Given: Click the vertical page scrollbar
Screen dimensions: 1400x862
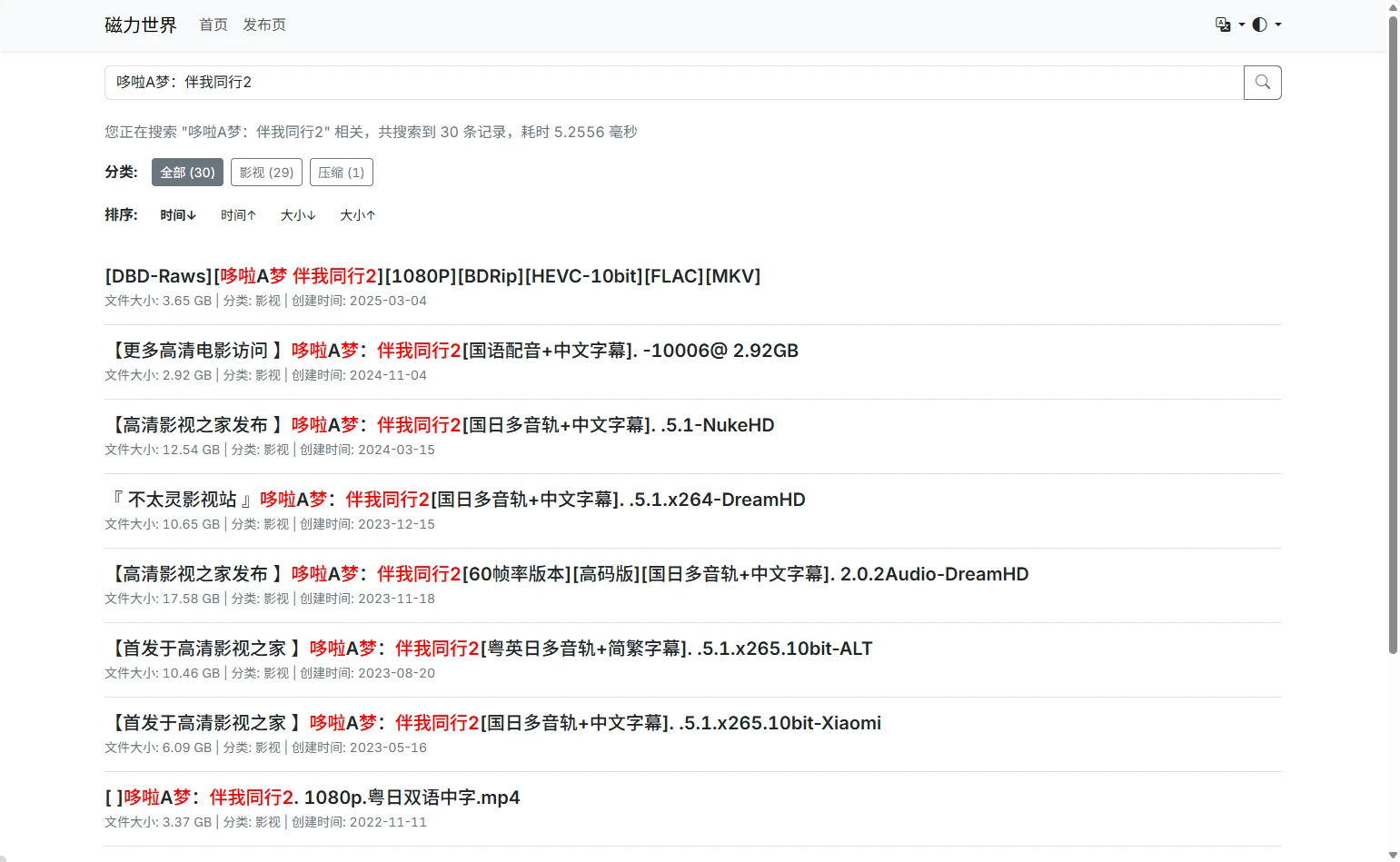Looking at the screenshot, I should click(x=1393, y=363).
